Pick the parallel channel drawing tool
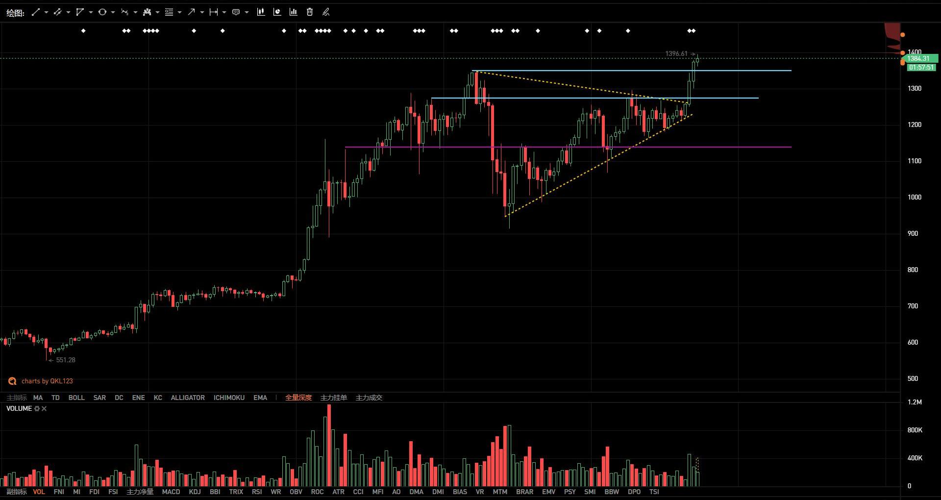The image size is (941, 500). click(57, 12)
